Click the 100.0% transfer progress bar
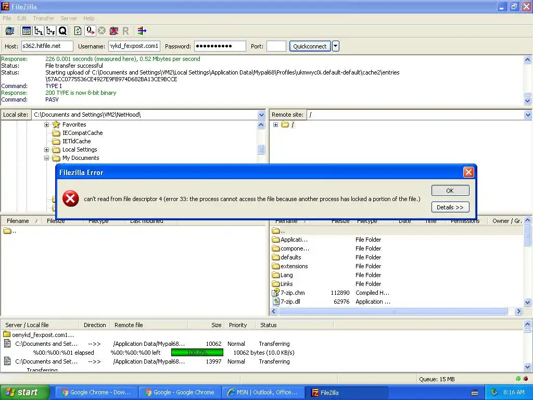 coord(197,353)
